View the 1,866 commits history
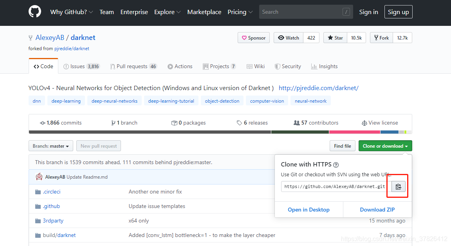The image size is (451, 246). point(61,123)
